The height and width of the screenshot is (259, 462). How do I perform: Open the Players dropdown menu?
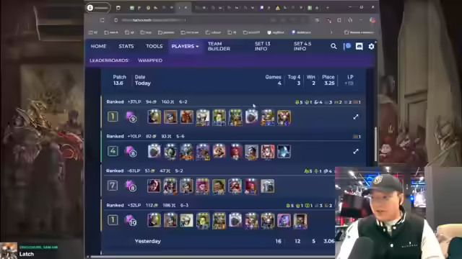(x=185, y=46)
